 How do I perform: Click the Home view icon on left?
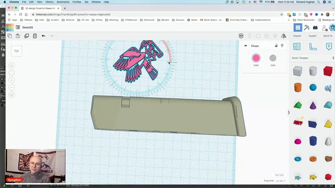click(x=12, y=65)
